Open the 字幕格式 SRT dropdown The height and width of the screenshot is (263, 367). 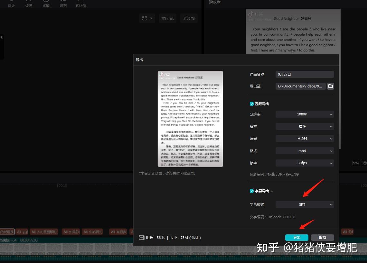305,204
